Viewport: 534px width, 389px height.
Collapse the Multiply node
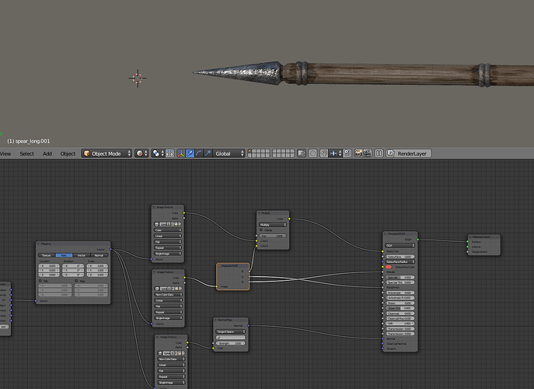click(x=259, y=213)
